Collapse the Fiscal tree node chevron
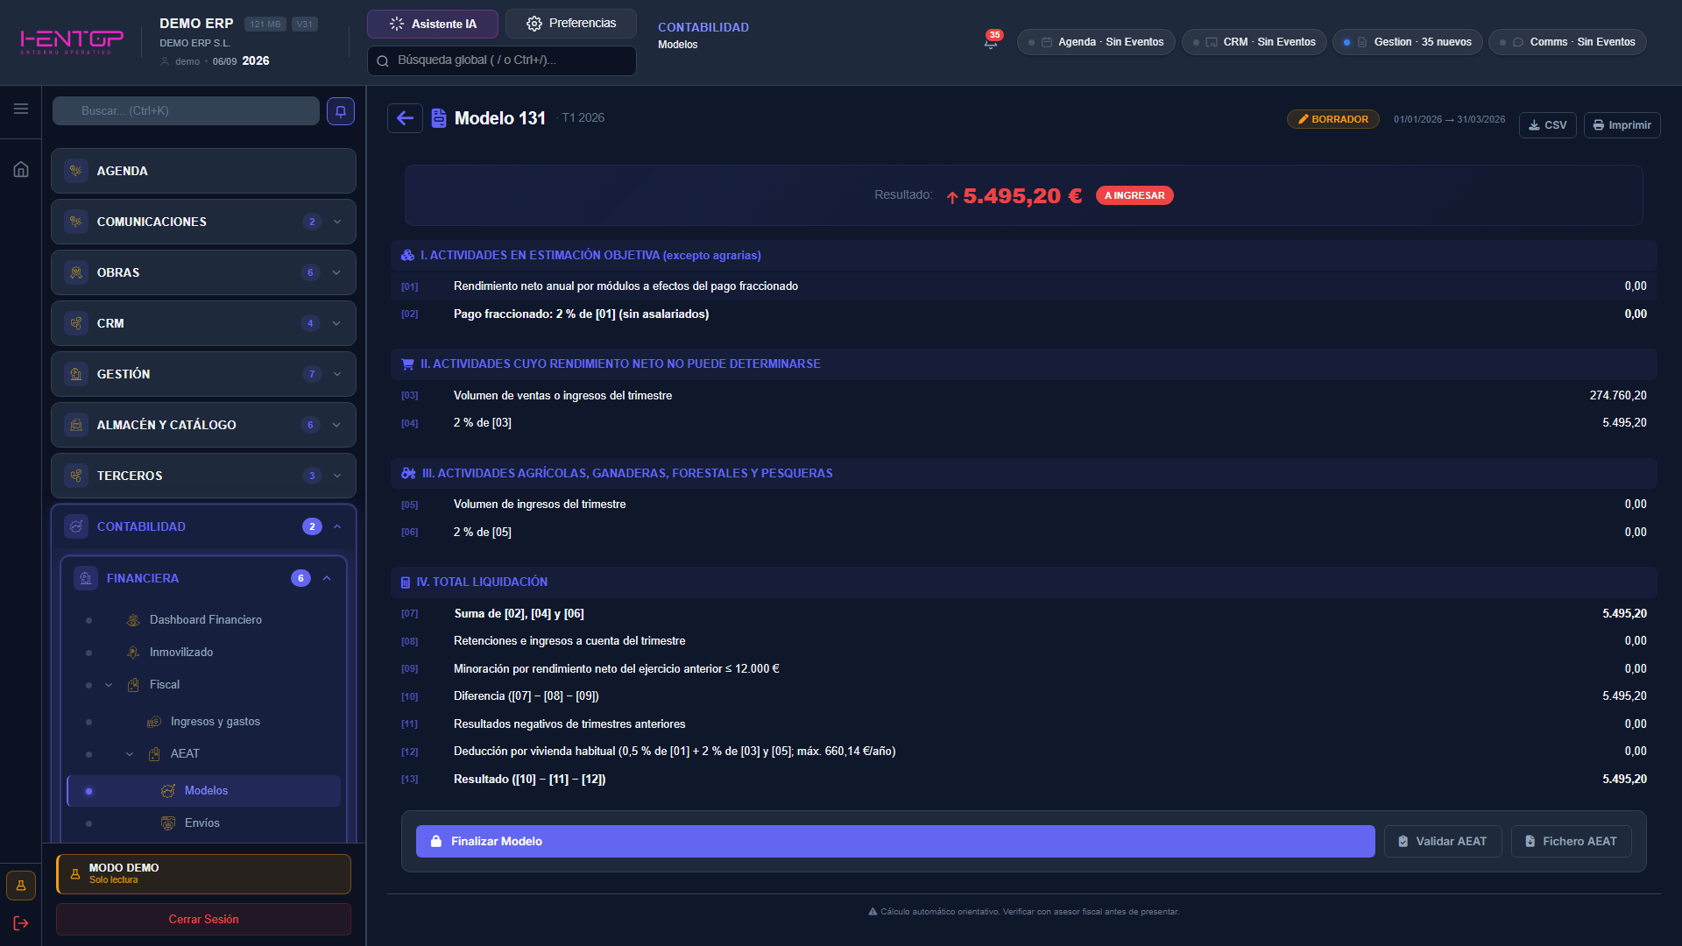The image size is (1682, 946). click(x=109, y=685)
